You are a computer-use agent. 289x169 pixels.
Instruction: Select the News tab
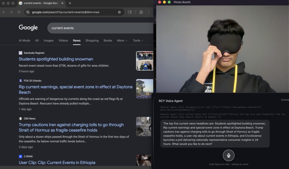77,40
